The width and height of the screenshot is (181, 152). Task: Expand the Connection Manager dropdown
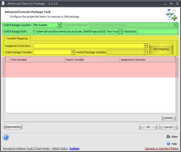176,25
